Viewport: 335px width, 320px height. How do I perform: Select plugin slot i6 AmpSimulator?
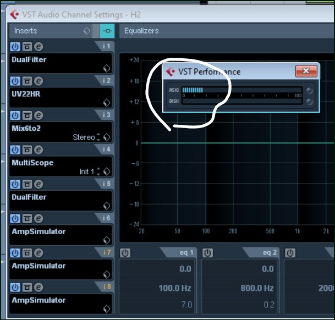click(61, 235)
